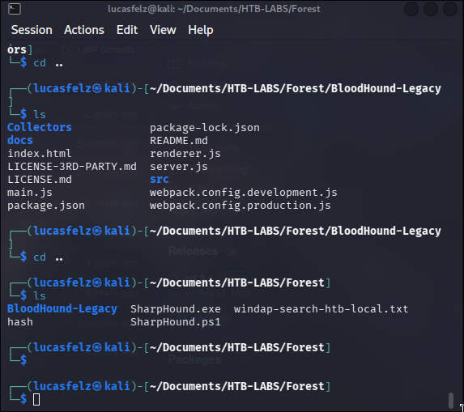This screenshot has height=412, width=464.
Task: Click the src directory name
Action: [x=160, y=180]
